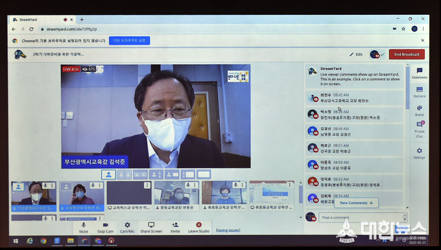Click the End Broadcast button
The width and height of the screenshot is (441, 250).
tap(407, 54)
